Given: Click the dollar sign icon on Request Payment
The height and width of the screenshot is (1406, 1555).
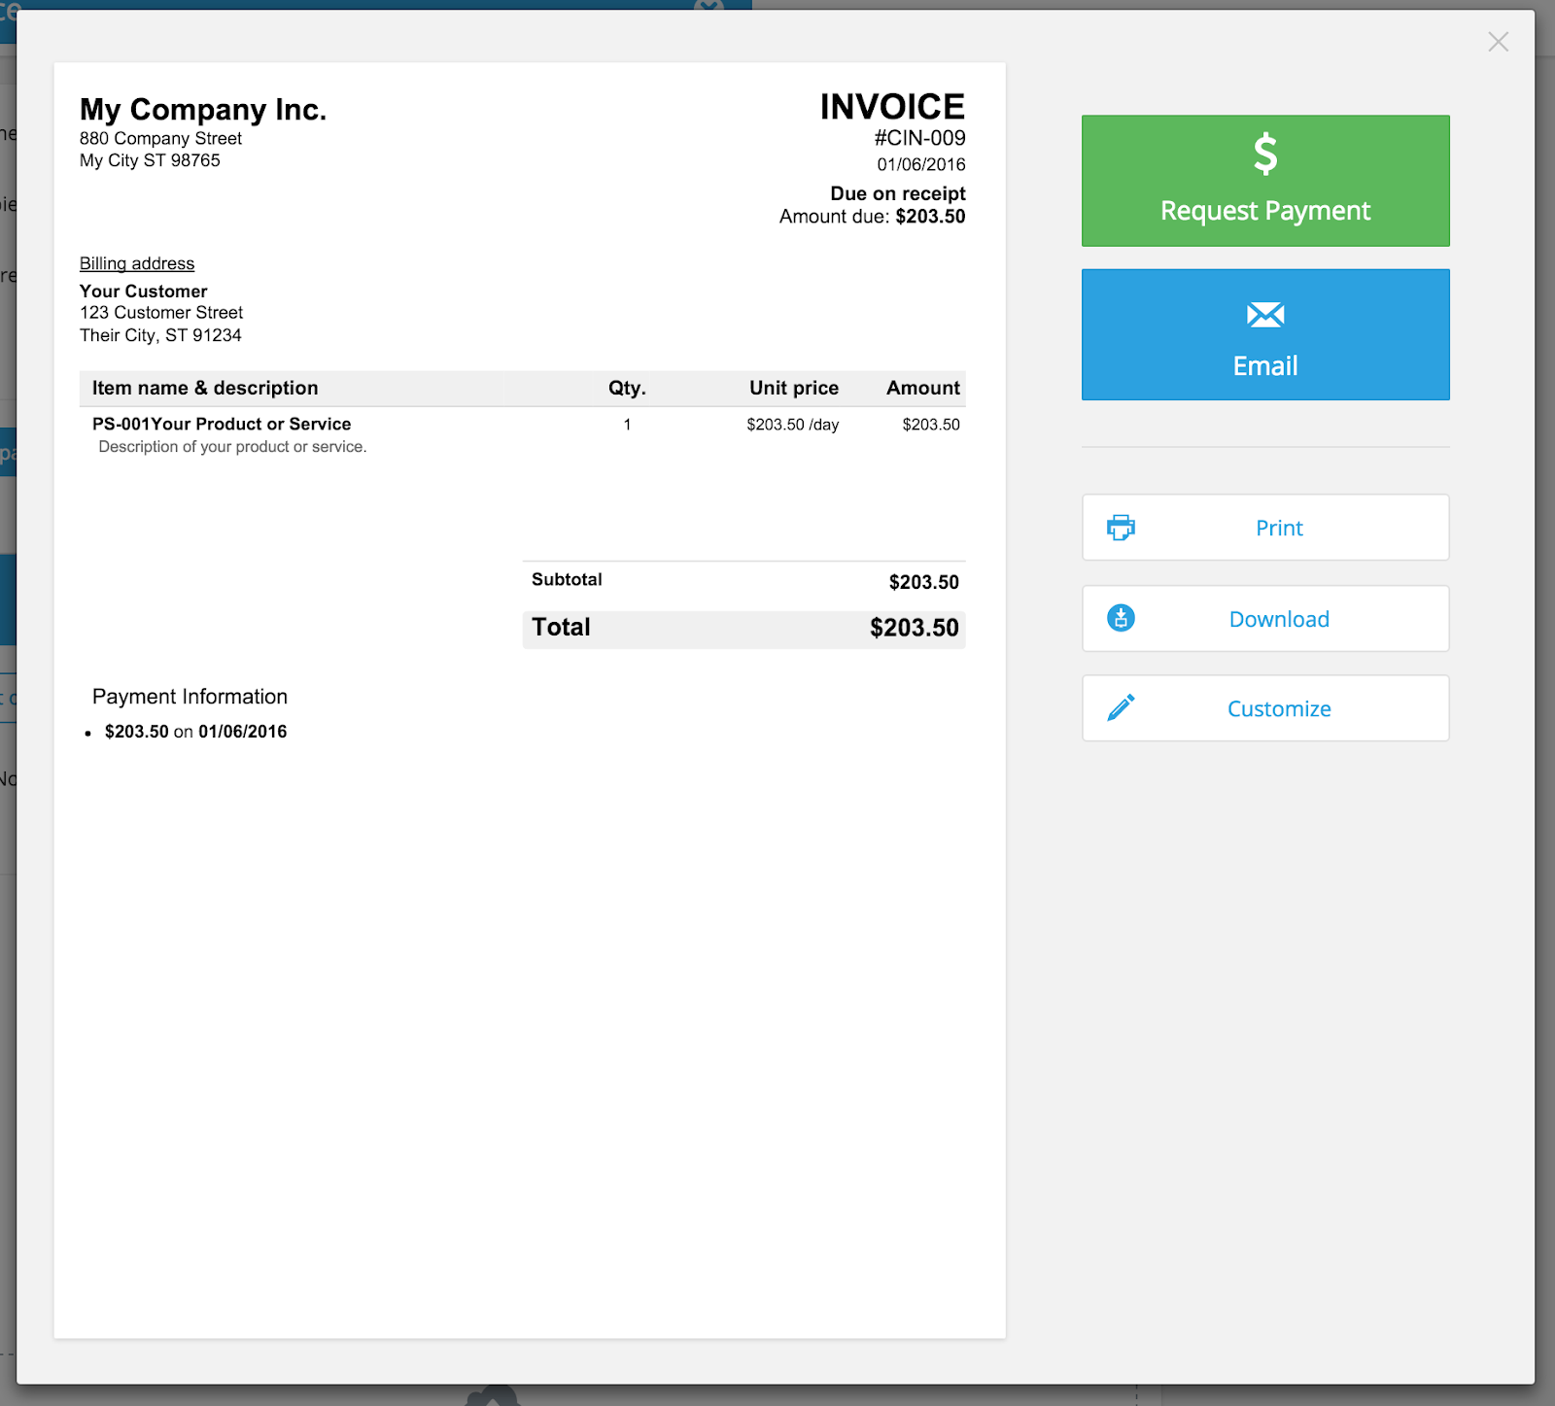Looking at the screenshot, I should [x=1265, y=154].
